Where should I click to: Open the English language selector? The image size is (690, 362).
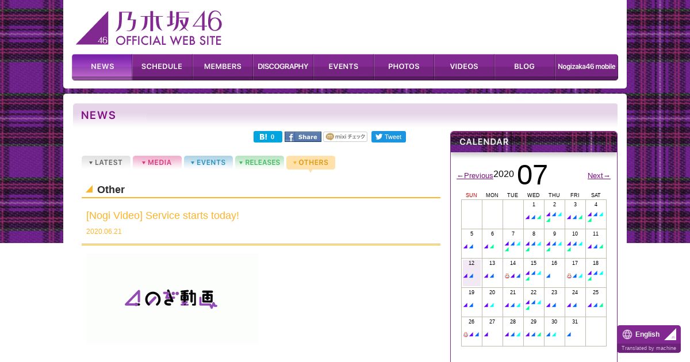(x=649, y=334)
